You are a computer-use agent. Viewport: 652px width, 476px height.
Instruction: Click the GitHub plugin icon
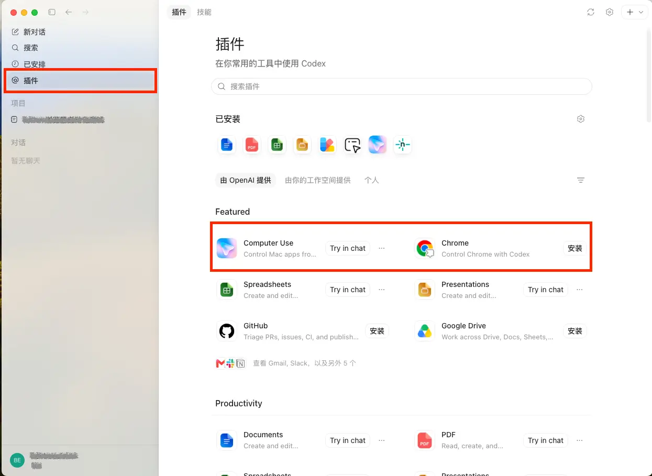pos(227,331)
